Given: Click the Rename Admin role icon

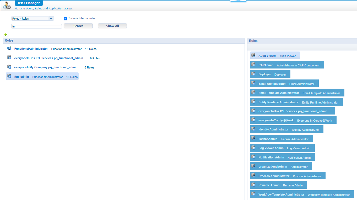Looking at the screenshot, I should click(253, 185).
